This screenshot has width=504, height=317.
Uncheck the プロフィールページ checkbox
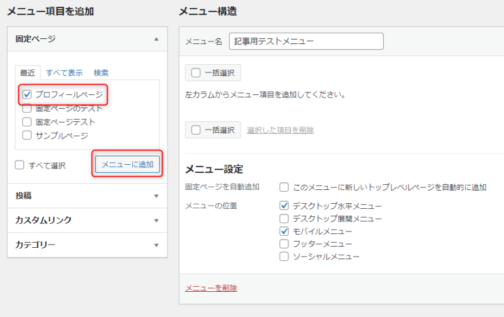(x=27, y=94)
